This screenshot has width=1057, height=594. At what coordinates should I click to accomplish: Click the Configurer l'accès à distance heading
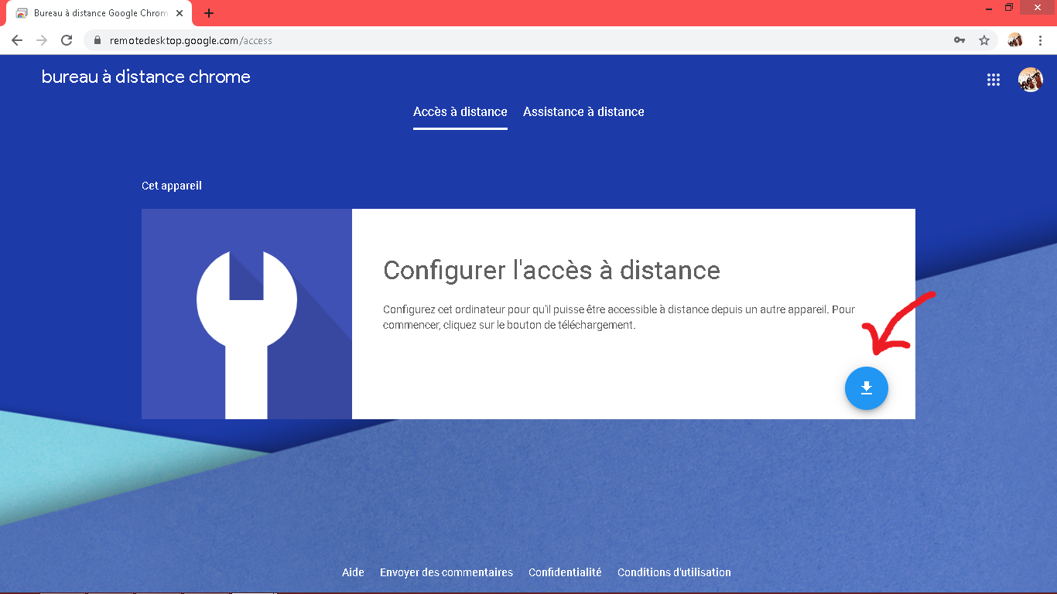(x=552, y=270)
